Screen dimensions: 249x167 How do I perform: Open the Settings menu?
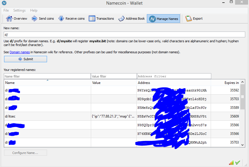pyautogui.click(x=19, y=10)
